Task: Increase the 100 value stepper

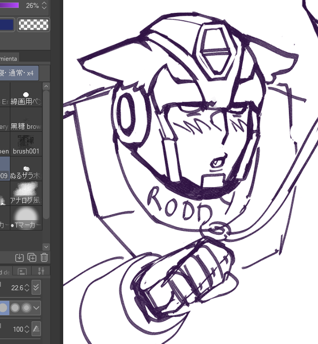Action: coord(27,327)
